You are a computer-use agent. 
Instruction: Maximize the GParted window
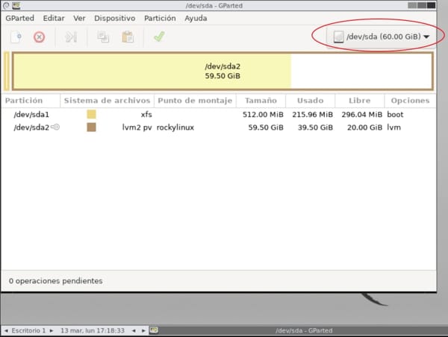422,5
